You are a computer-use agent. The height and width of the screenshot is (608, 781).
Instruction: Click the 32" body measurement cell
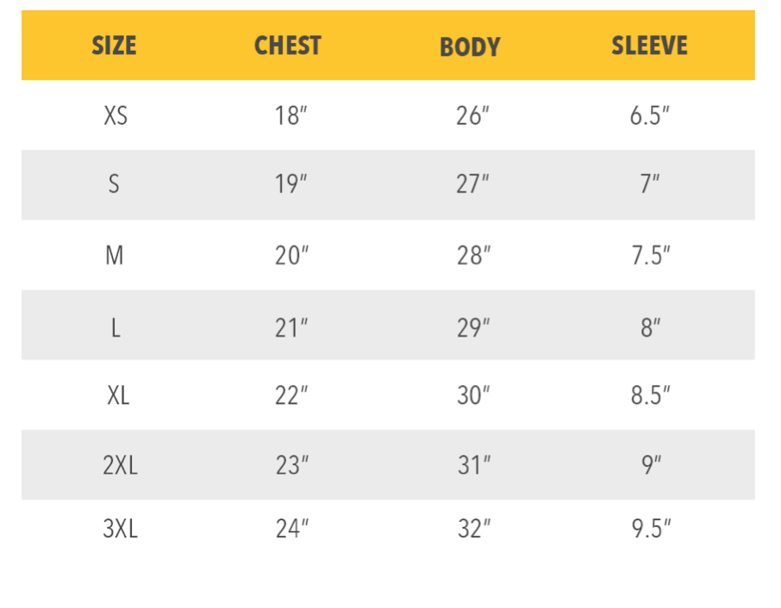point(474,529)
